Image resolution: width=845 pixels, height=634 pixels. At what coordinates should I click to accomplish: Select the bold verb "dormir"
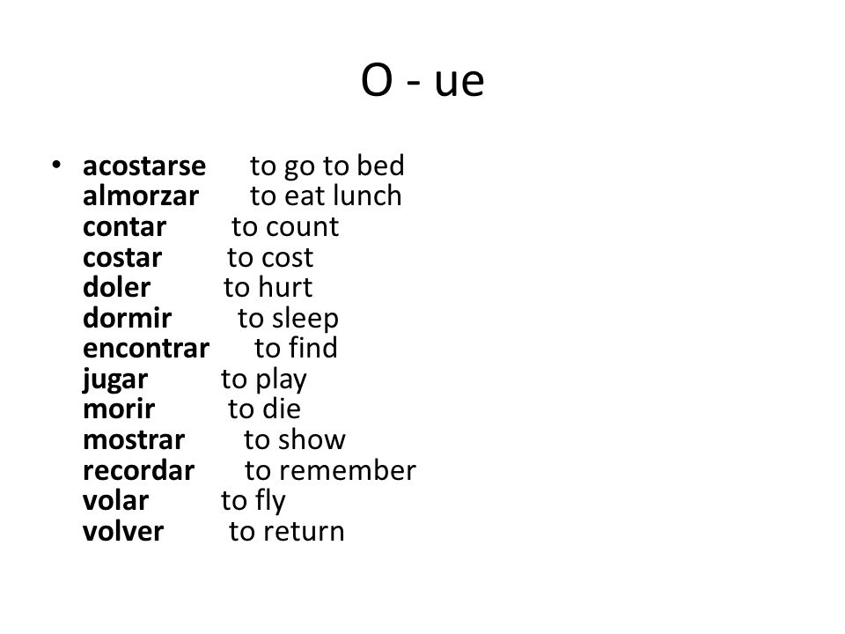pyautogui.click(x=127, y=318)
